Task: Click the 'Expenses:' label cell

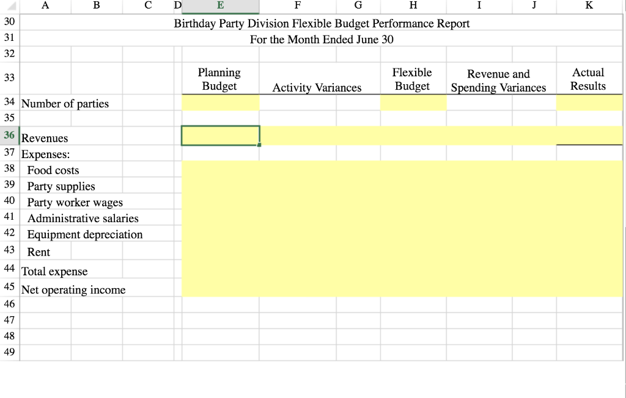Action: click(x=45, y=153)
